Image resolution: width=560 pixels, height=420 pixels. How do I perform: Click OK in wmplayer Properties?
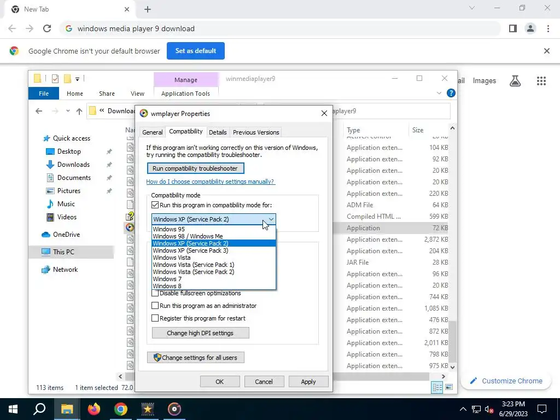220,381
